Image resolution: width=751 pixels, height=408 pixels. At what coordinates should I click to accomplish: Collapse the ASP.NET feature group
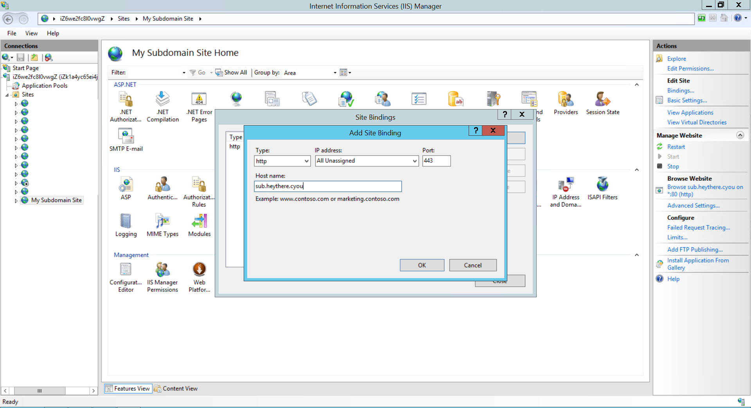pos(637,85)
